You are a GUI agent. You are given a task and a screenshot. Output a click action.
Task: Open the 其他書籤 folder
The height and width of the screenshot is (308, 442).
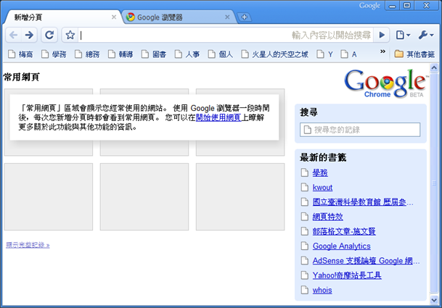(414, 54)
